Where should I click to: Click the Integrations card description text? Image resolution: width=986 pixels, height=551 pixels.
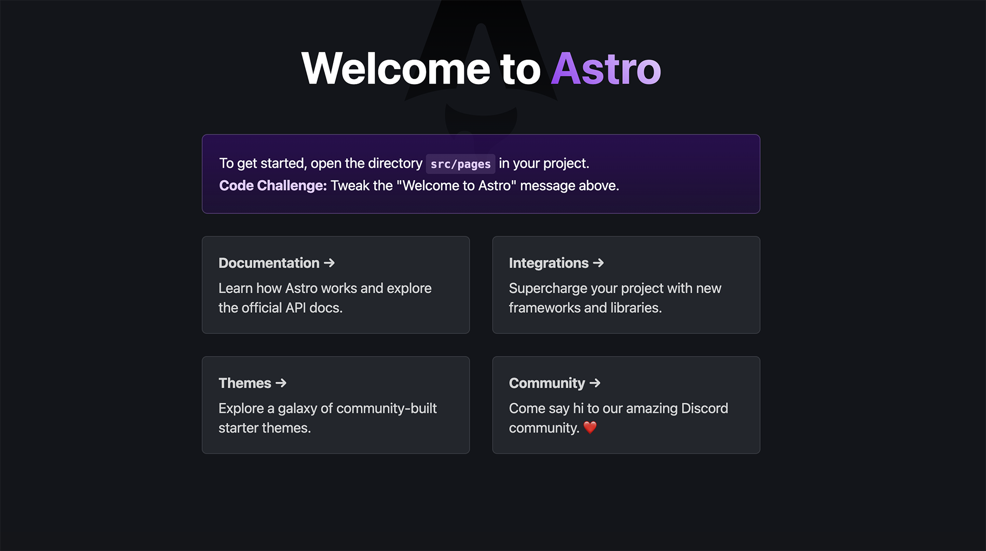click(x=615, y=298)
